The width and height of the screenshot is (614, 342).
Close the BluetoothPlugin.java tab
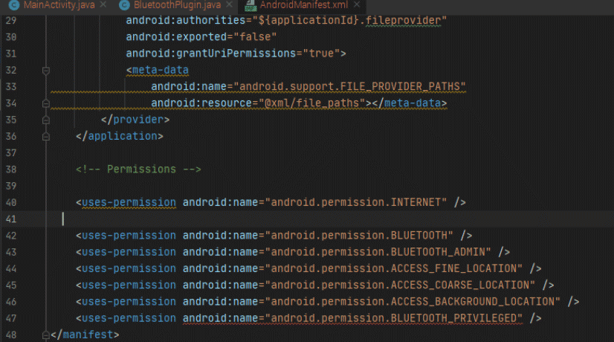tap(230, 4)
